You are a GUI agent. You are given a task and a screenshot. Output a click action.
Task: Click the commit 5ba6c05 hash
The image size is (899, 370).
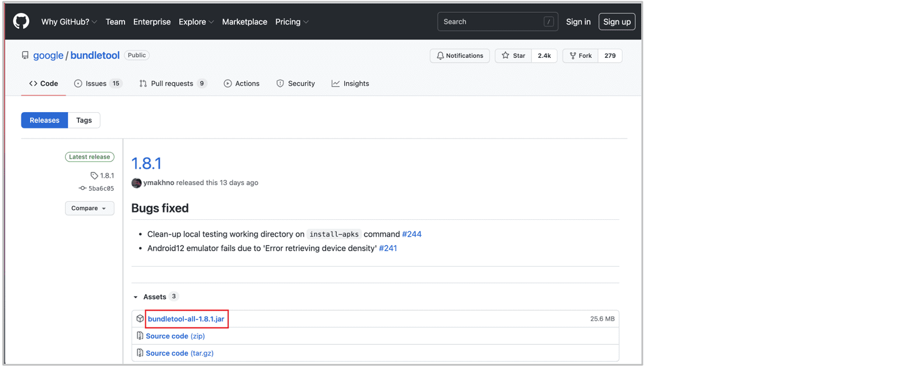click(101, 188)
